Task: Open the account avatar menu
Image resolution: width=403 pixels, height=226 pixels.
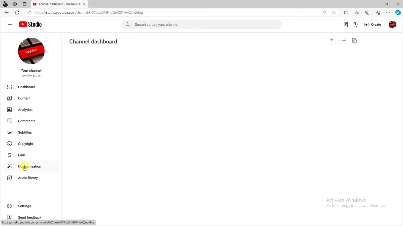Action: point(392,25)
